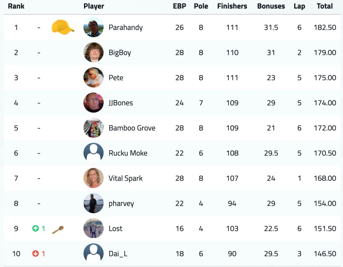Sort by the Total column header

(324, 6)
